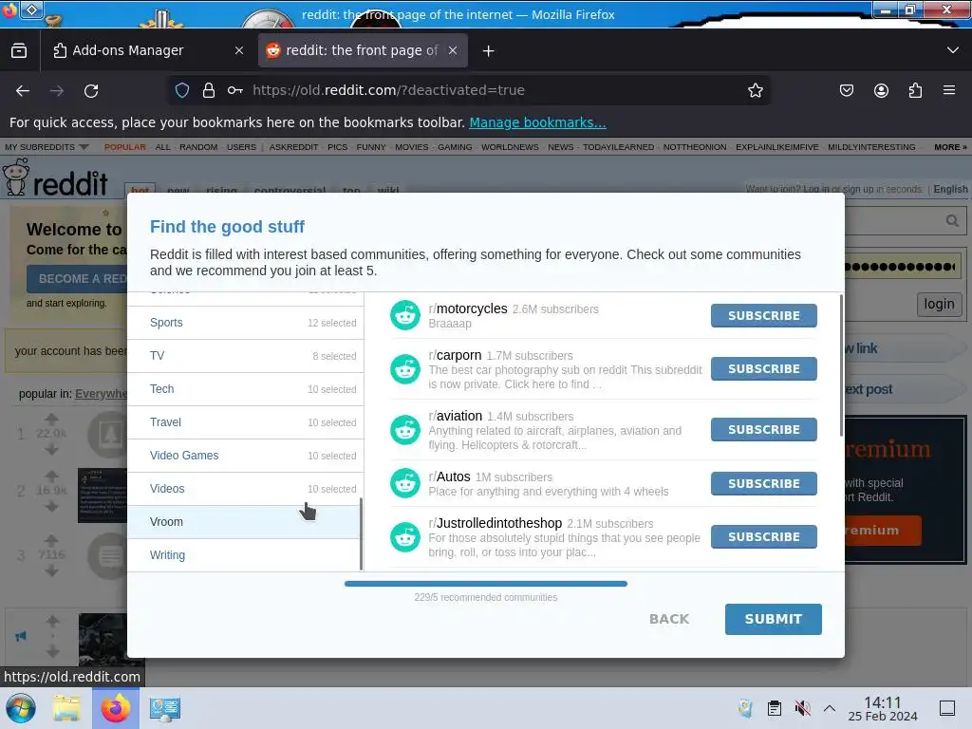Click the r/aviation community name
Screen dimensions: 972x729
(455, 416)
